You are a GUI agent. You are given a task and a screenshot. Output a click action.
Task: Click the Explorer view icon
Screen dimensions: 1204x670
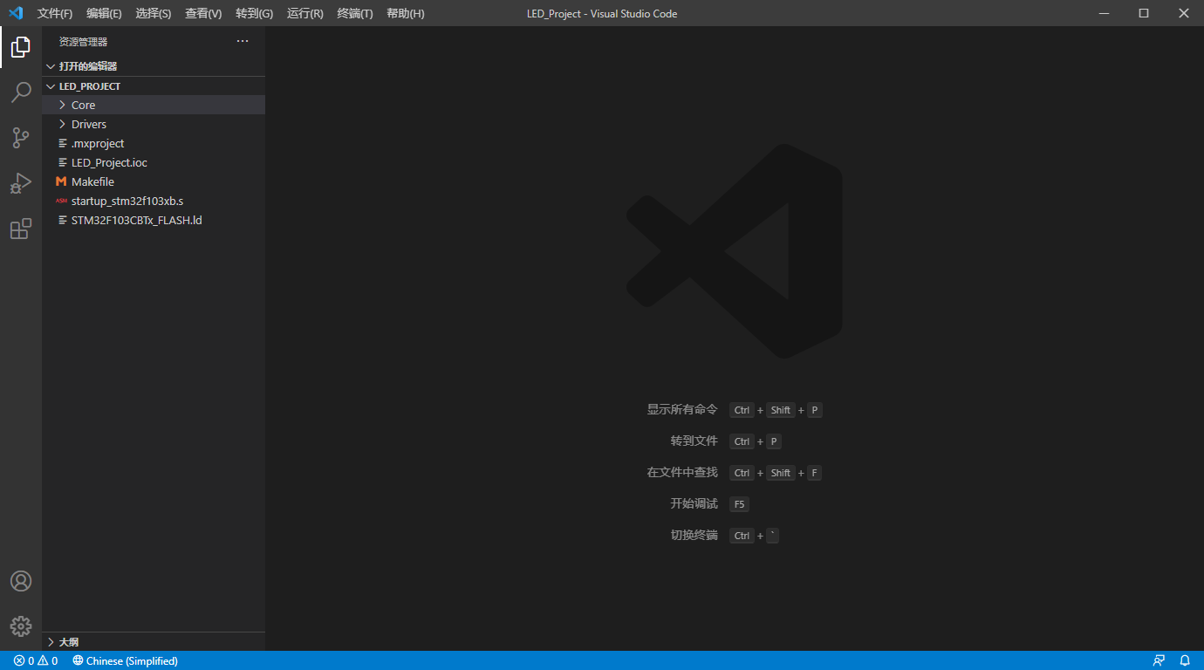(20, 47)
